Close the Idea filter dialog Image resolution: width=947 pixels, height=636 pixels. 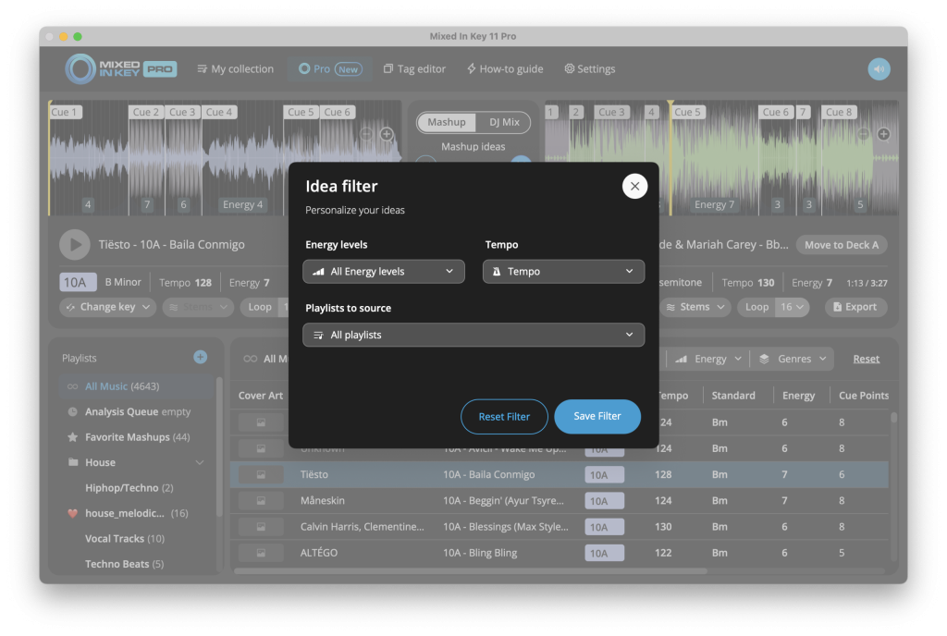click(x=634, y=186)
